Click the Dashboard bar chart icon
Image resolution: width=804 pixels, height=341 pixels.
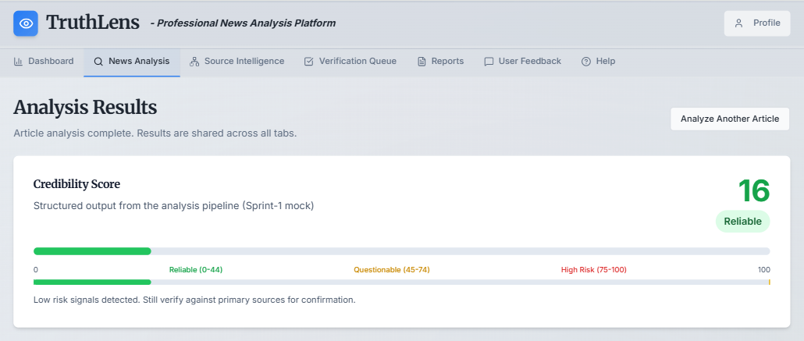pos(19,61)
